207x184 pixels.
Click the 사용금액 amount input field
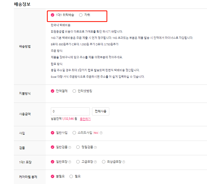[70, 111]
